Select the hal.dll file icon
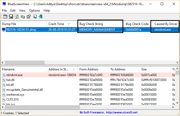The width and height of the screenshot is (180, 116). [4, 80]
